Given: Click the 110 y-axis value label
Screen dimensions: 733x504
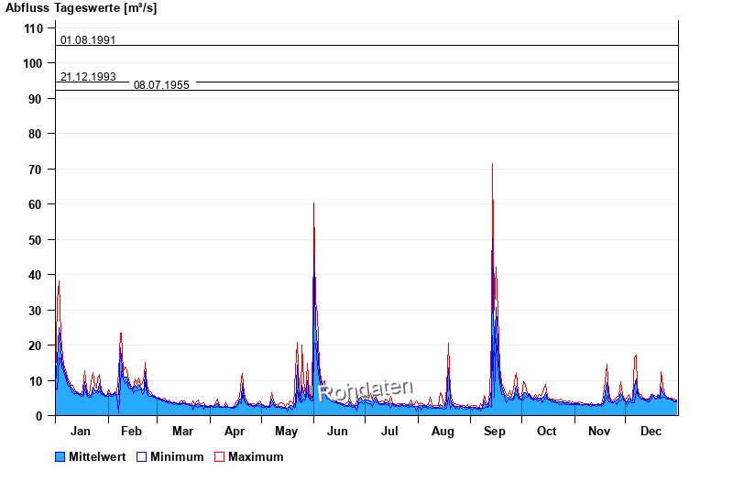Looking at the screenshot, I should click(33, 28).
